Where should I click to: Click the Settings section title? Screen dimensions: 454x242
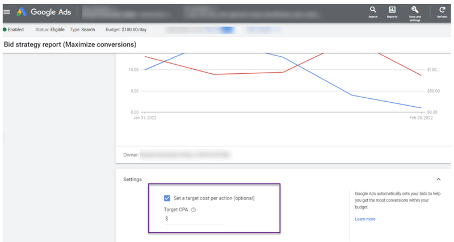tap(133, 180)
